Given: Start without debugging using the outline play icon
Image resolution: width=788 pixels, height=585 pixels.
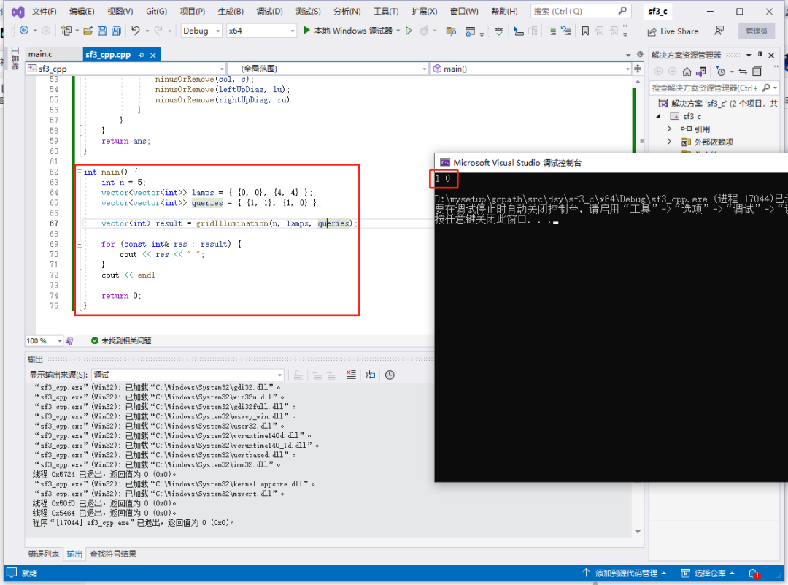Looking at the screenshot, I should (409, 31).
